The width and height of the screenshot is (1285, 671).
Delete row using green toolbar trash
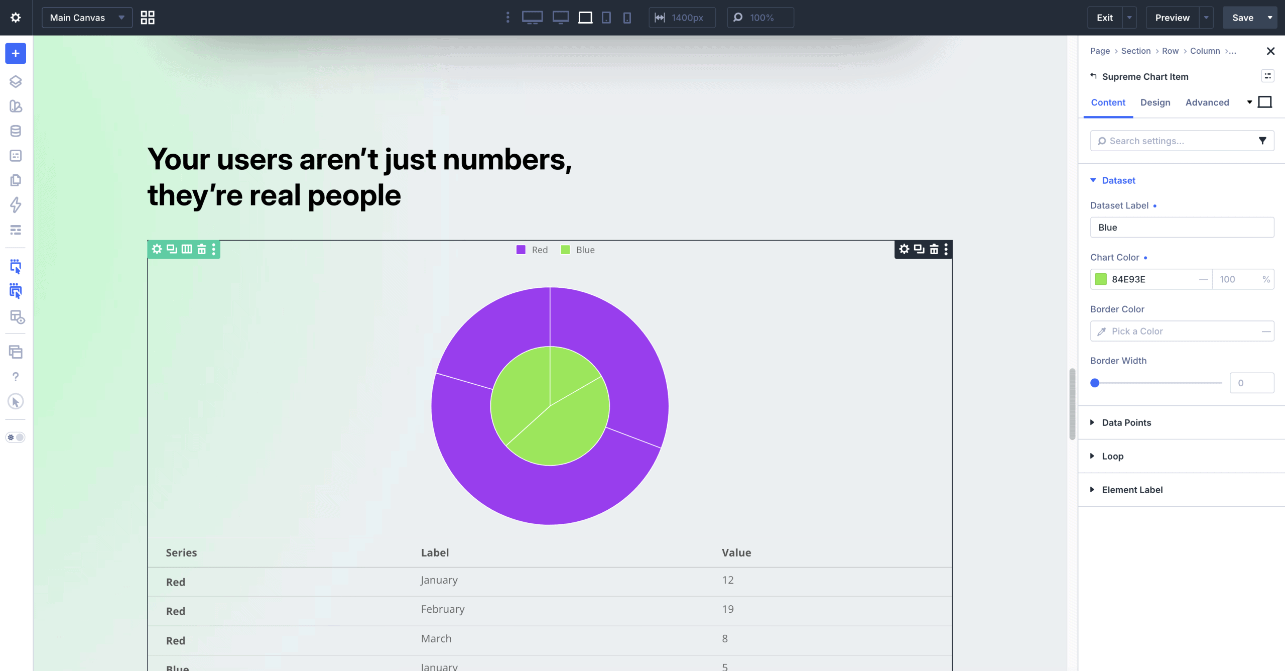point(201,249)
